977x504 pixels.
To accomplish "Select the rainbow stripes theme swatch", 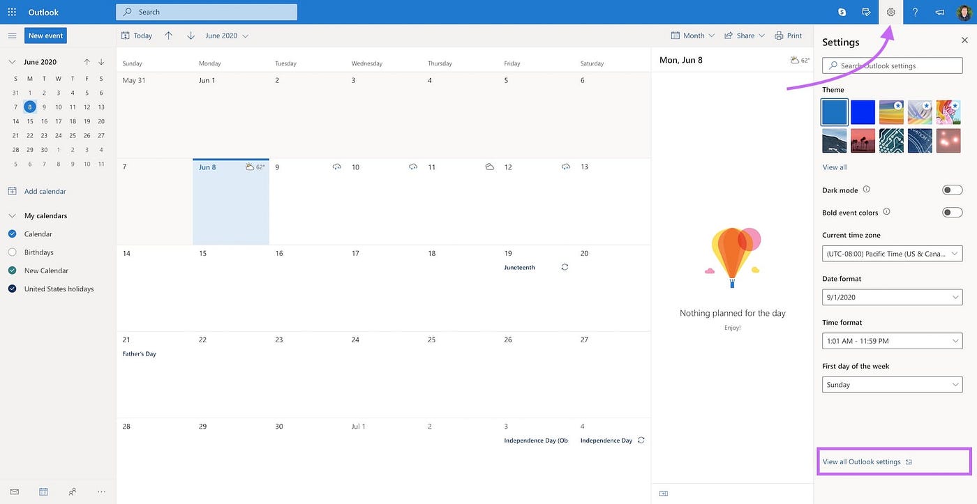I will click(x=891, y=112).
